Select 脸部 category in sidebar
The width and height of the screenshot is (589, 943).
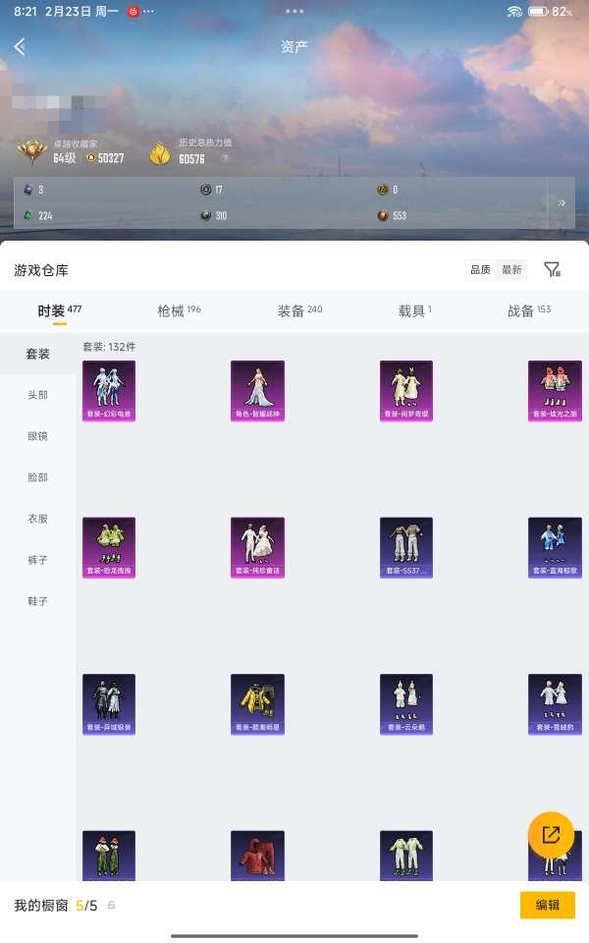[38, 477]
